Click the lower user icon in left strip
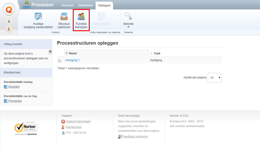Viewport: 260px width, 163px height. (x=9, y=29)
